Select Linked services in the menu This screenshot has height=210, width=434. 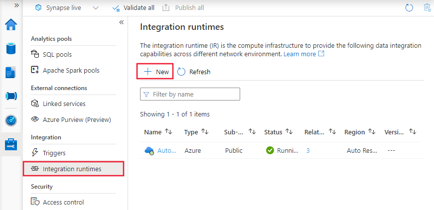[64, 104]
